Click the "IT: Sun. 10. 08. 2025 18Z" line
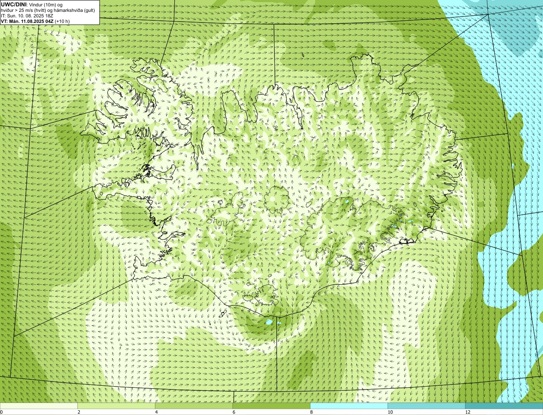543x415 pixels. coord(27,15)
